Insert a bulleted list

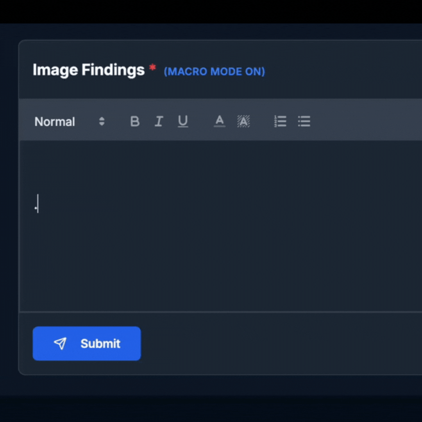click(x=304, y=122)
